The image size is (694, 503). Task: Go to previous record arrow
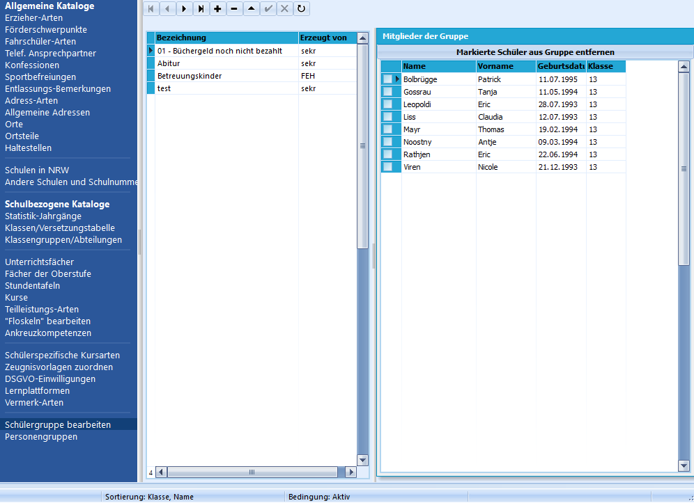click(x=168, y=8)
